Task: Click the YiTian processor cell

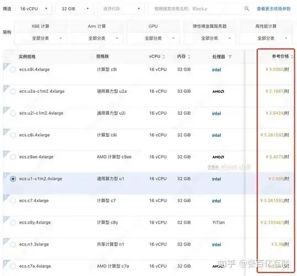Action: 219,222
